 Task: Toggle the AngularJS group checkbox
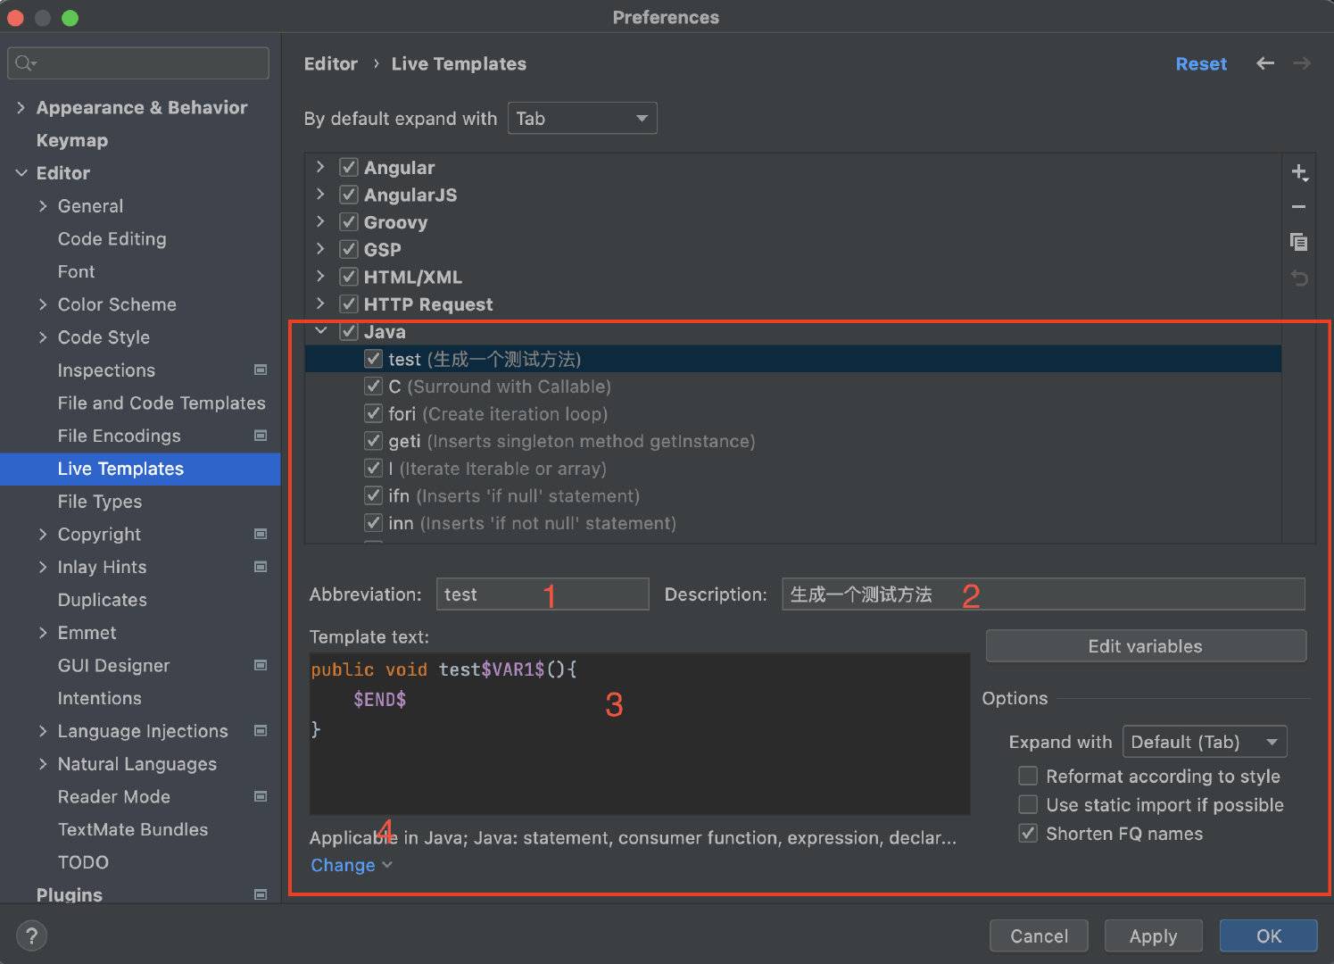point(349,195)
